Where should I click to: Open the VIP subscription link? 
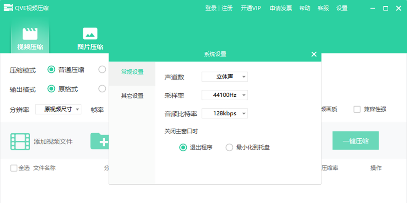[x=251, y=8]
